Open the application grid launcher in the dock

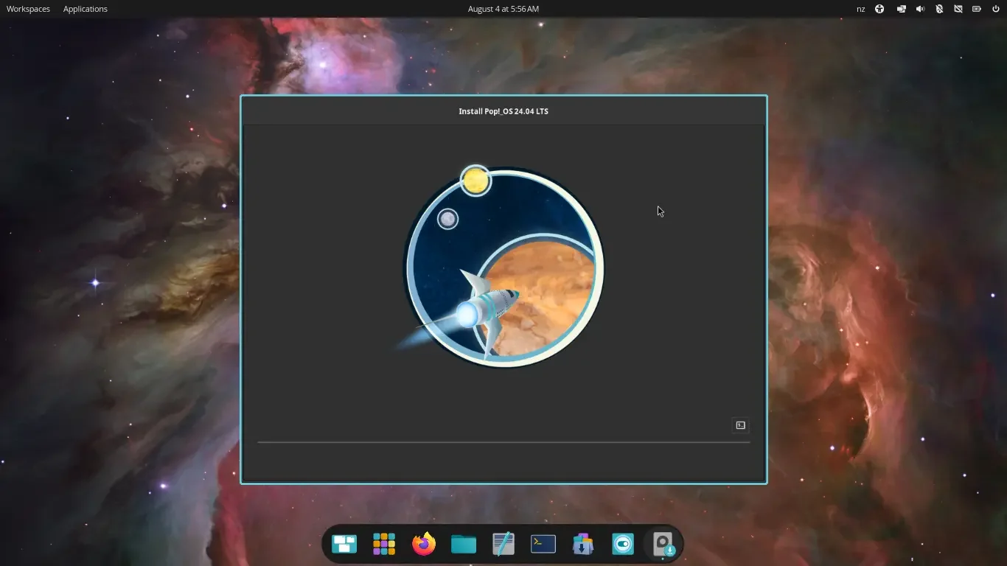click(384, 545)
